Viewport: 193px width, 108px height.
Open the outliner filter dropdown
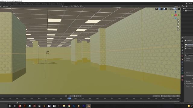(x=187, y=6)
